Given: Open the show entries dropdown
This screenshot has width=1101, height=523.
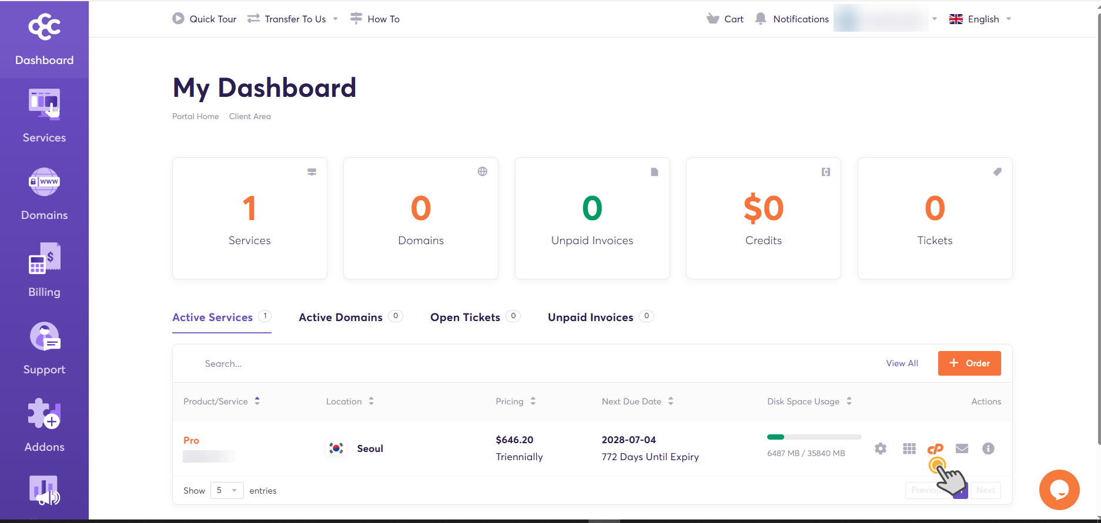Looking at the screenshot, I should [x=227, y=490].
